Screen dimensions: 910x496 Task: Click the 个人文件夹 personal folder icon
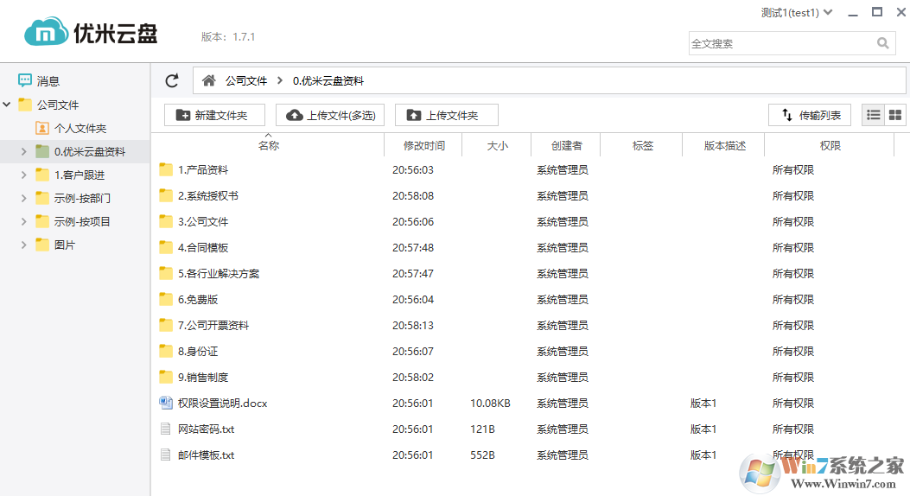[41, 128]
